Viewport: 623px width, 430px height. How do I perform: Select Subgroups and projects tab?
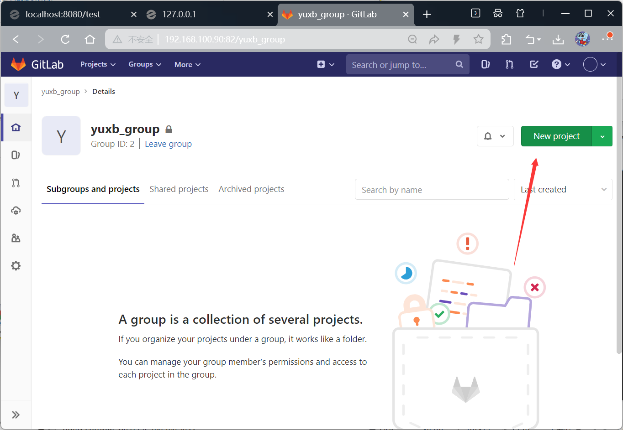(x=93, y=189)
